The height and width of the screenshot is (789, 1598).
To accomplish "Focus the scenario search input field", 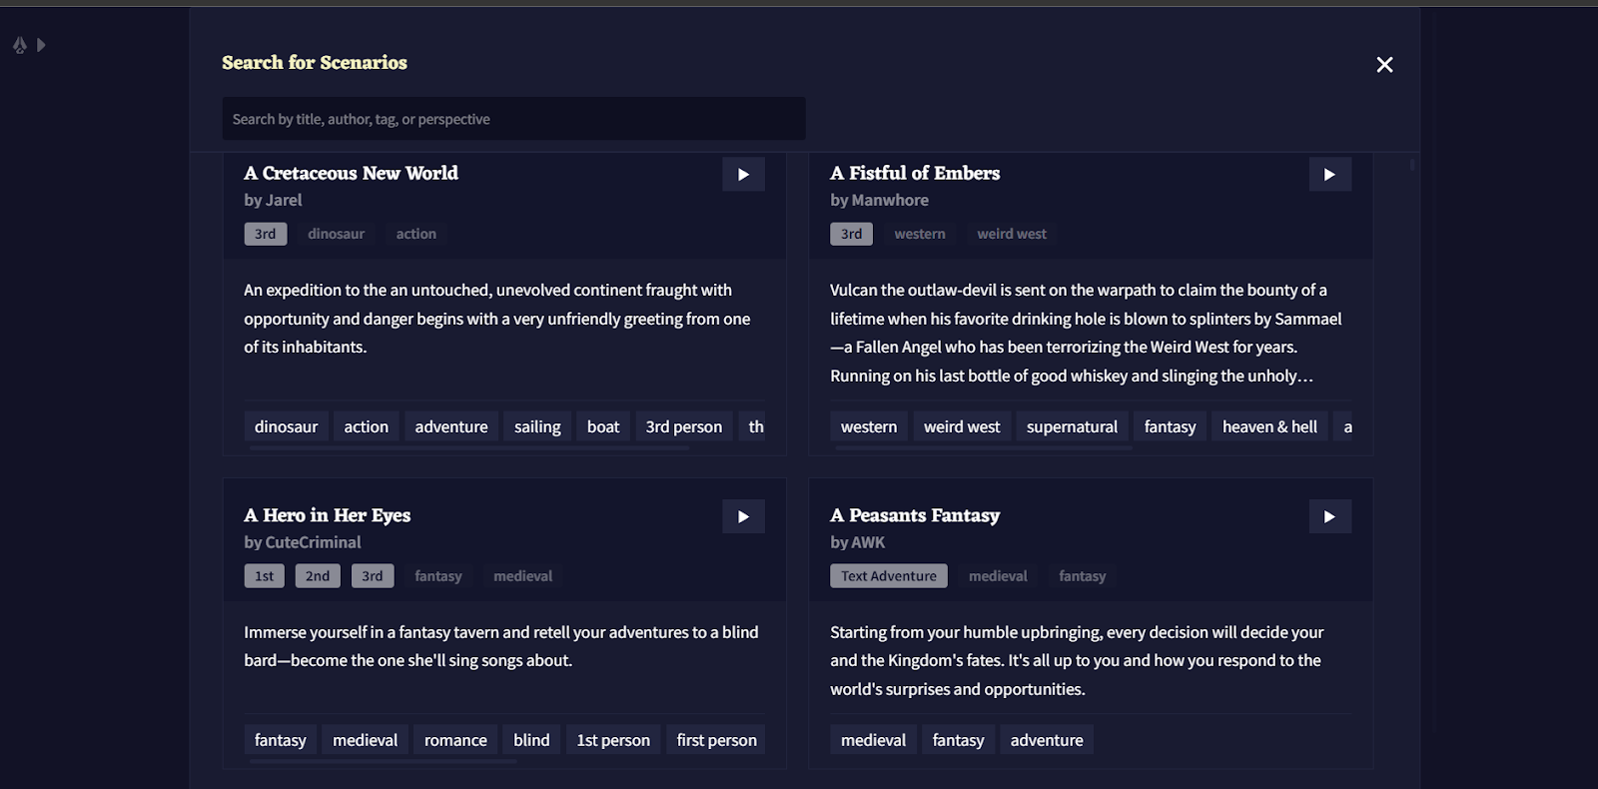I will coord(513,119).
